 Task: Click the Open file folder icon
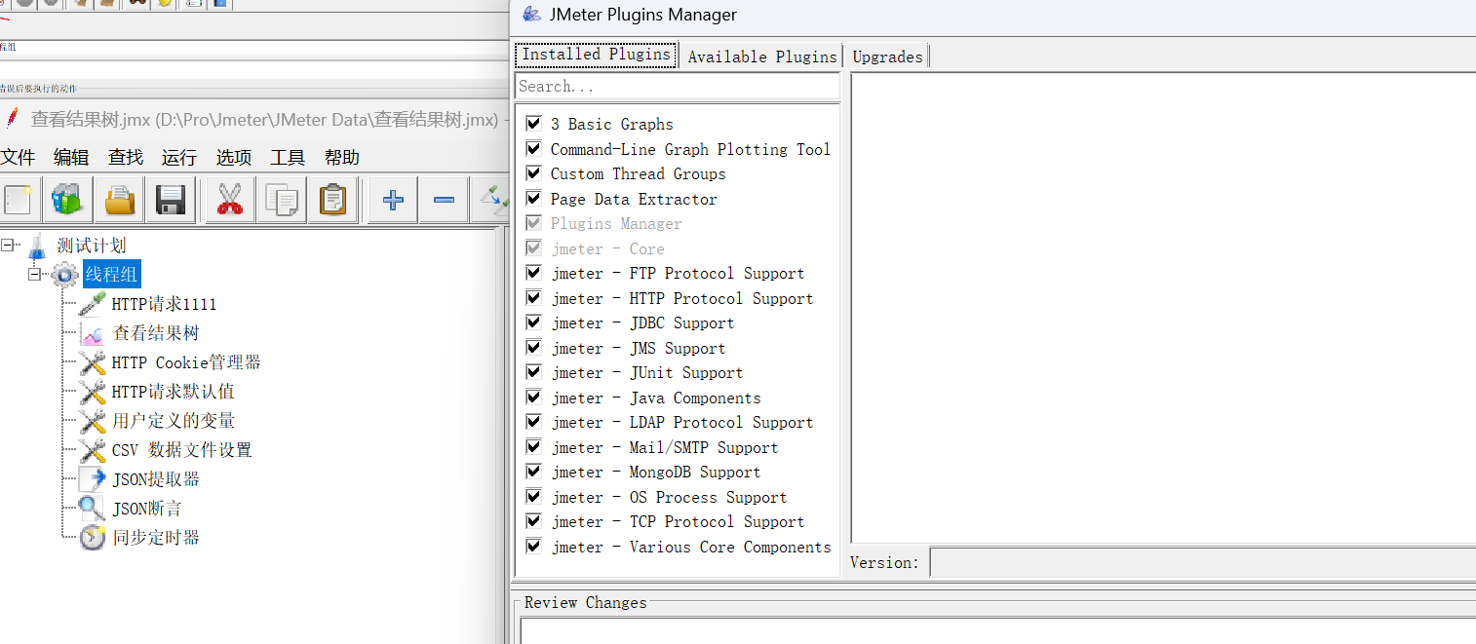119,201
